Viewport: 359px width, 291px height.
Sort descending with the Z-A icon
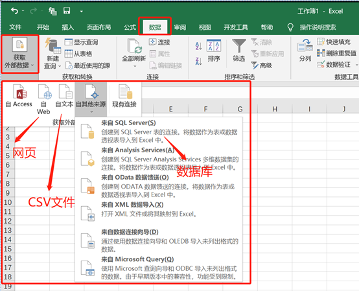point(198,61)
